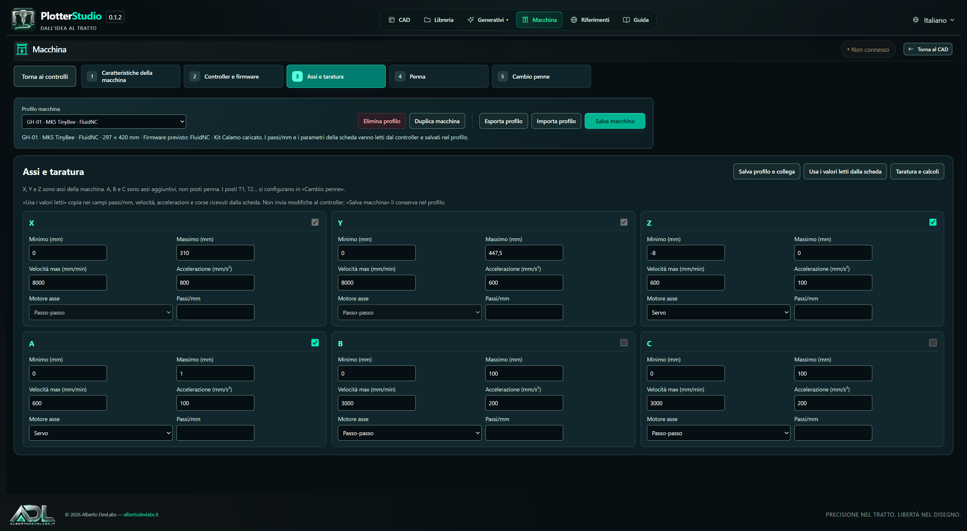This screenshot has height=531, width=967.
Task: Disable the Z axis checkbox
Action: [x=933, y=222]
